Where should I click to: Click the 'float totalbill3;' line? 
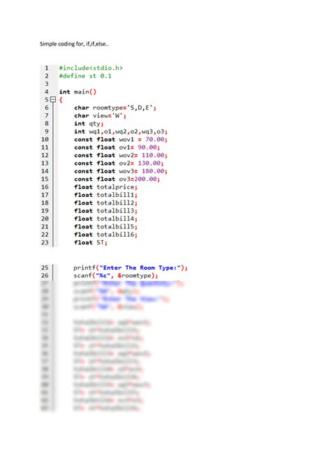tap(105, 211)
